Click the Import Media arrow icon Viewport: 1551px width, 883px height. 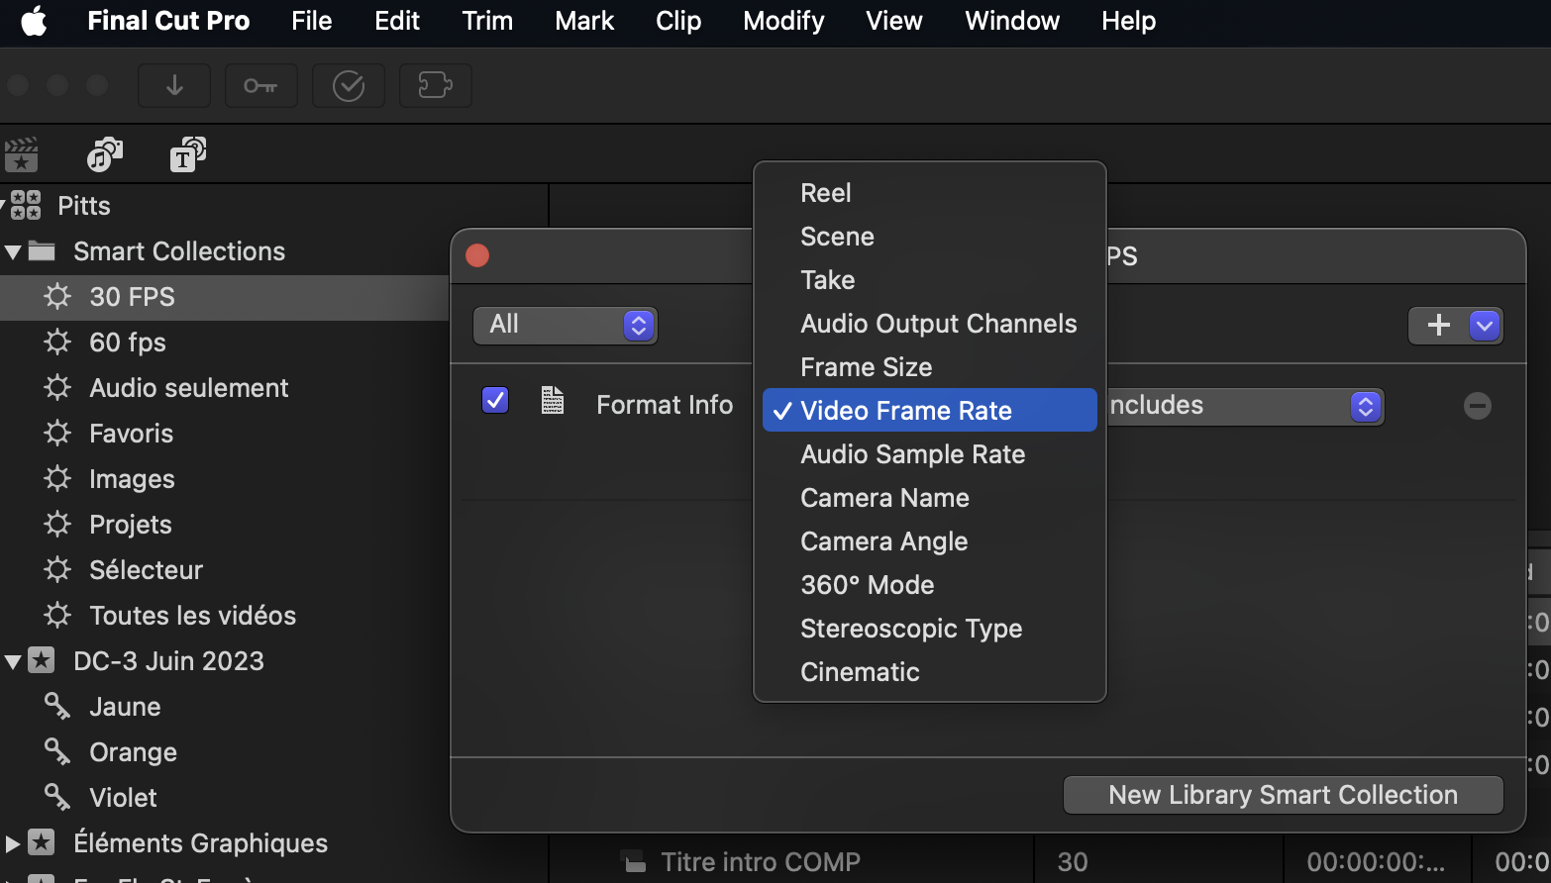174,86
